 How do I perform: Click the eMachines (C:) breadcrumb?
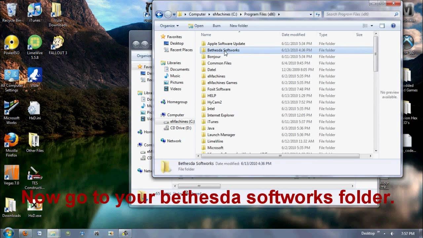pyautogui.click(x=224, y=14)
